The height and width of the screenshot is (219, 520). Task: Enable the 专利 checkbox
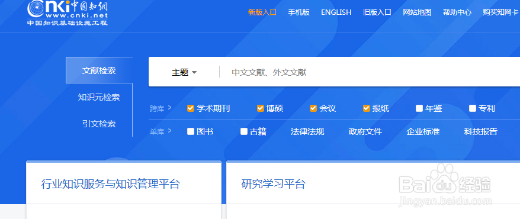click(x=473, y=108)
